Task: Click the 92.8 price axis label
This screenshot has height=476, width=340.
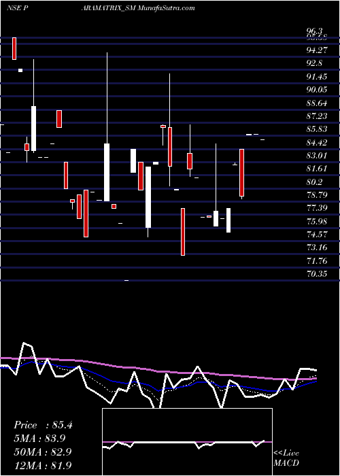Action: tap(314, 63)
